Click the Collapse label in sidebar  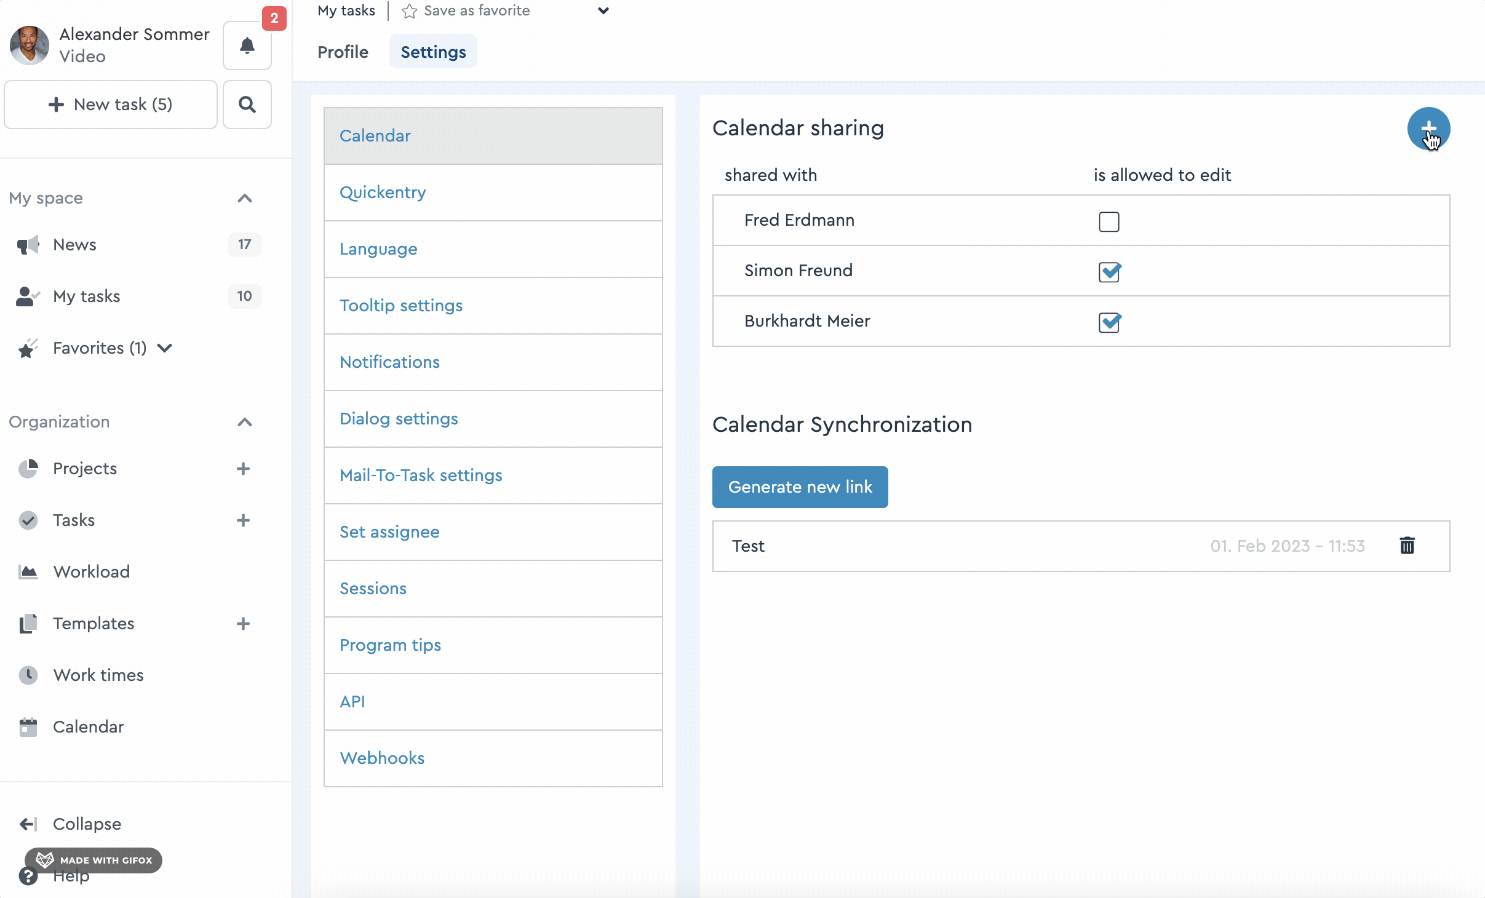pos(87,824)
